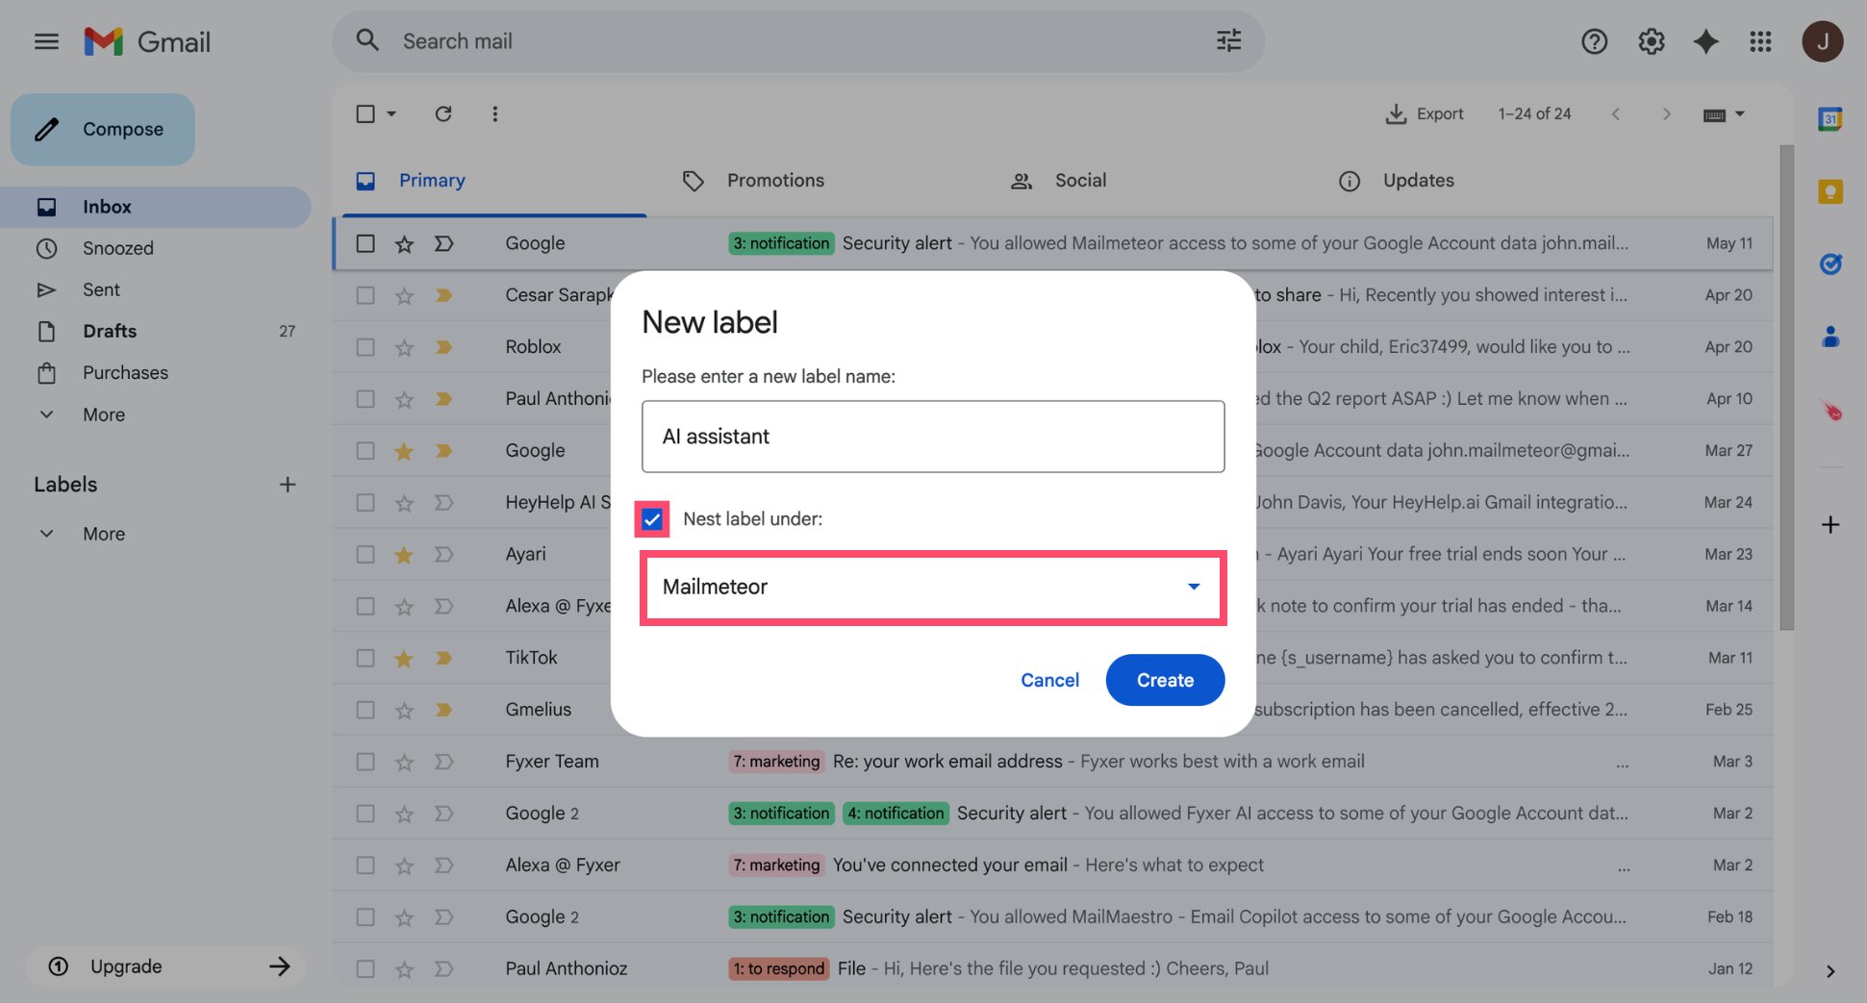
Task: Open Google Tasks side panel
Action: pyautogui.click(x=1829, y=263)
